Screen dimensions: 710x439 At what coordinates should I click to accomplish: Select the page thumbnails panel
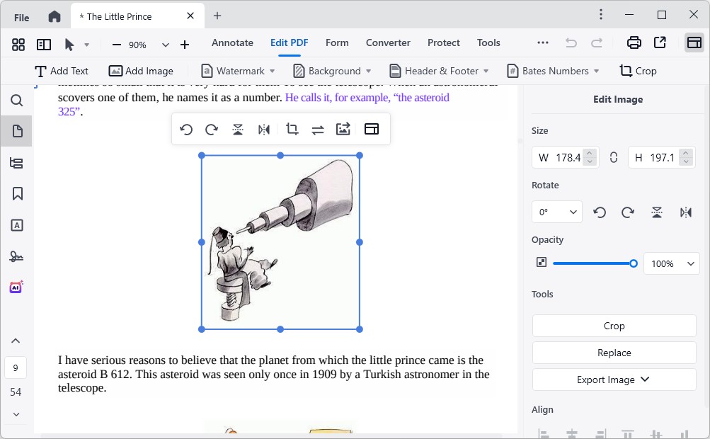click(16, 130)
